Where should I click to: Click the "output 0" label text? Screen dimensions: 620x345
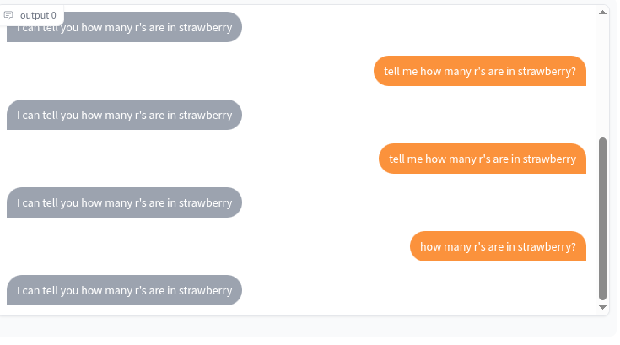[x=38, y=15]
